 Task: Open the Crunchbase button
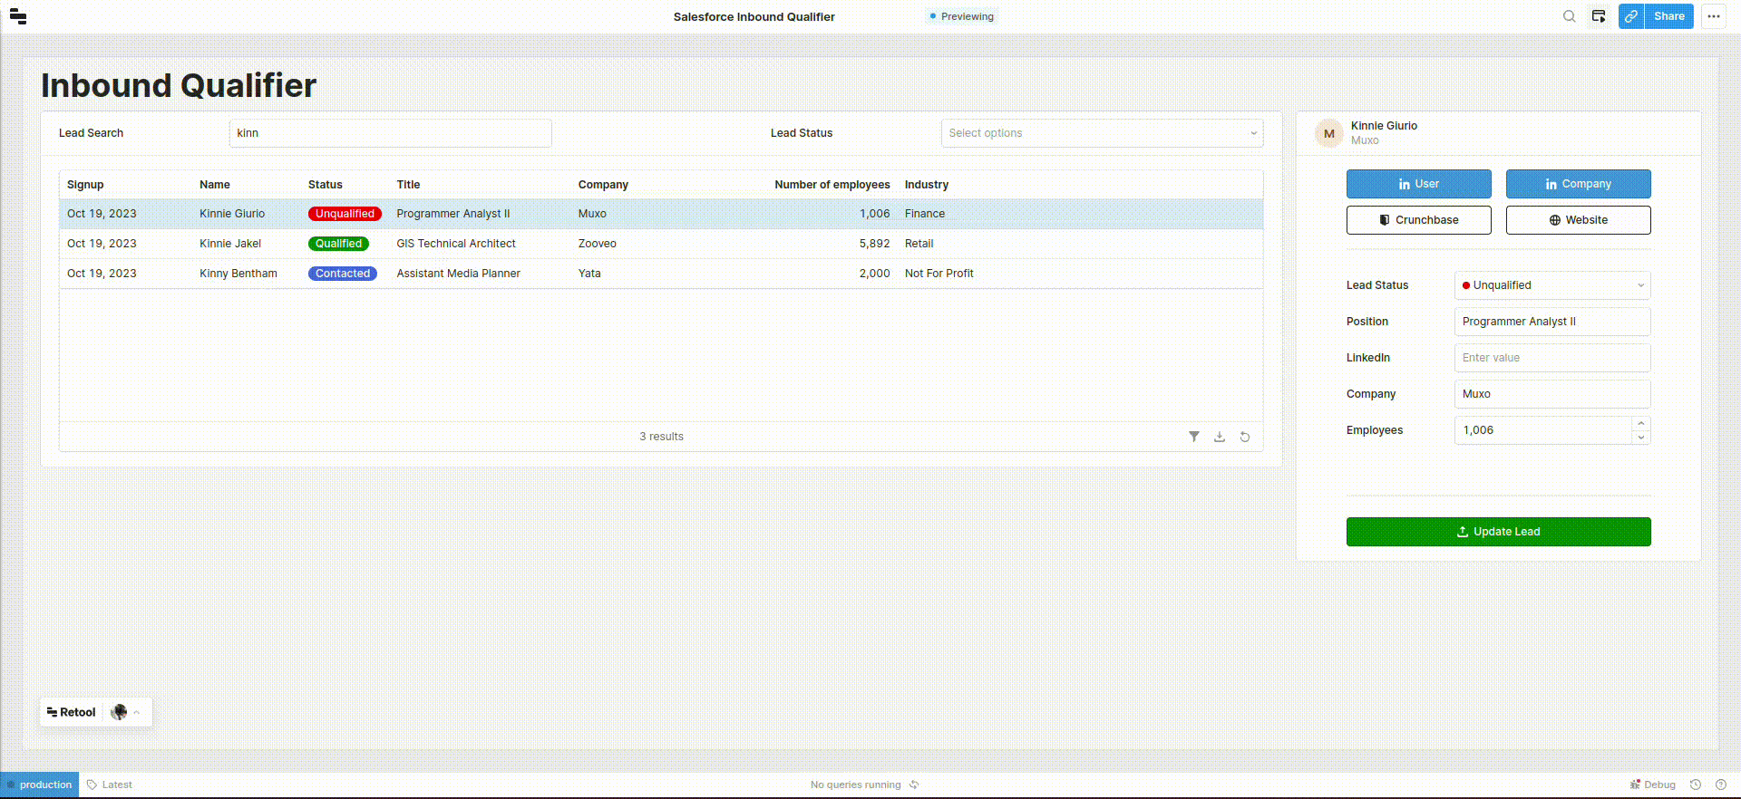(1418, 220)
